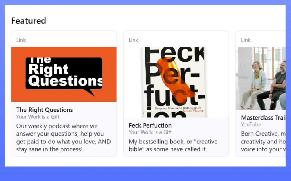The width and height of the screenshot is (291, 181).
Task: Click the Link label on the first card
Action: [21, 40]
